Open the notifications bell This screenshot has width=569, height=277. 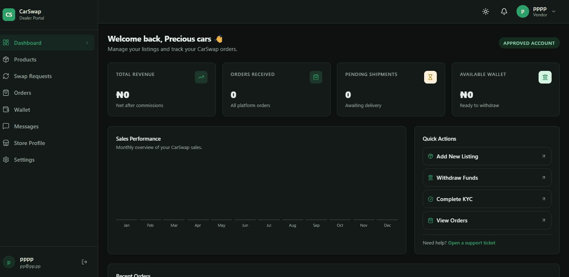[x=504, y=12]
